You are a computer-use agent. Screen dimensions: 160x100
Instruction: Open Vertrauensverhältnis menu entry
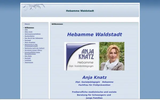(x=33, y=34)
